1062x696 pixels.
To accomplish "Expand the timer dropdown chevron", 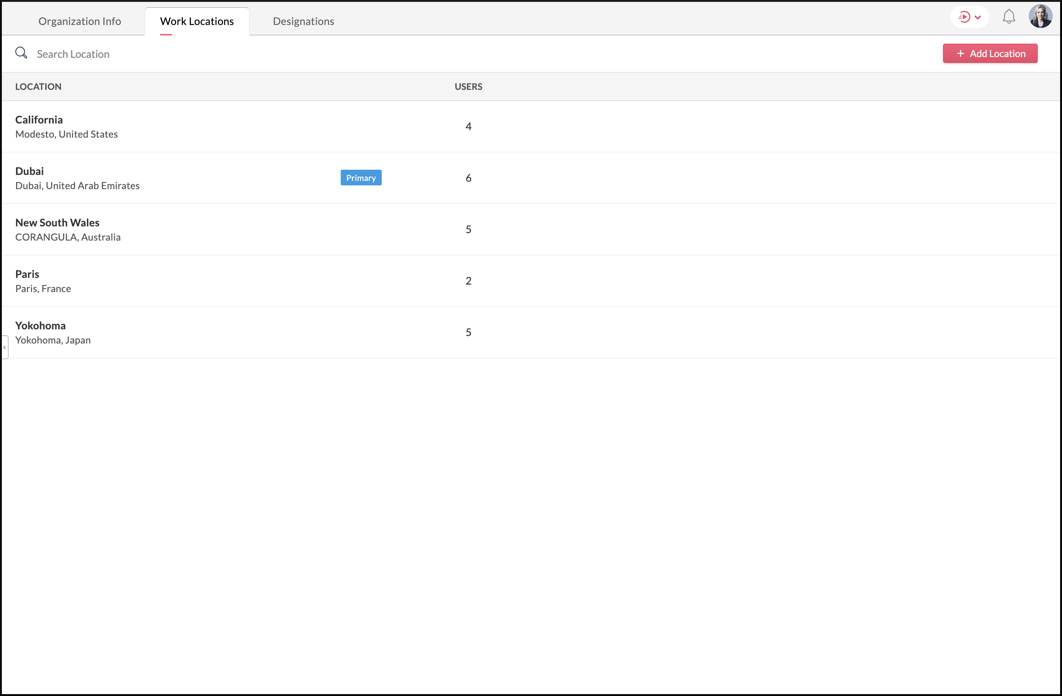I will click(x=978, y=18).
